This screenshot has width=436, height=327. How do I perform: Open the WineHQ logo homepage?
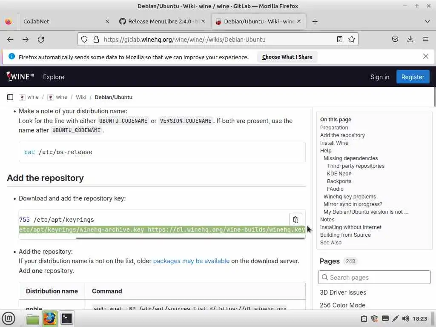20,77
